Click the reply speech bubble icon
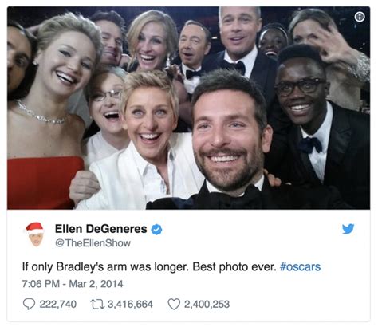 [x=29, y=304]
